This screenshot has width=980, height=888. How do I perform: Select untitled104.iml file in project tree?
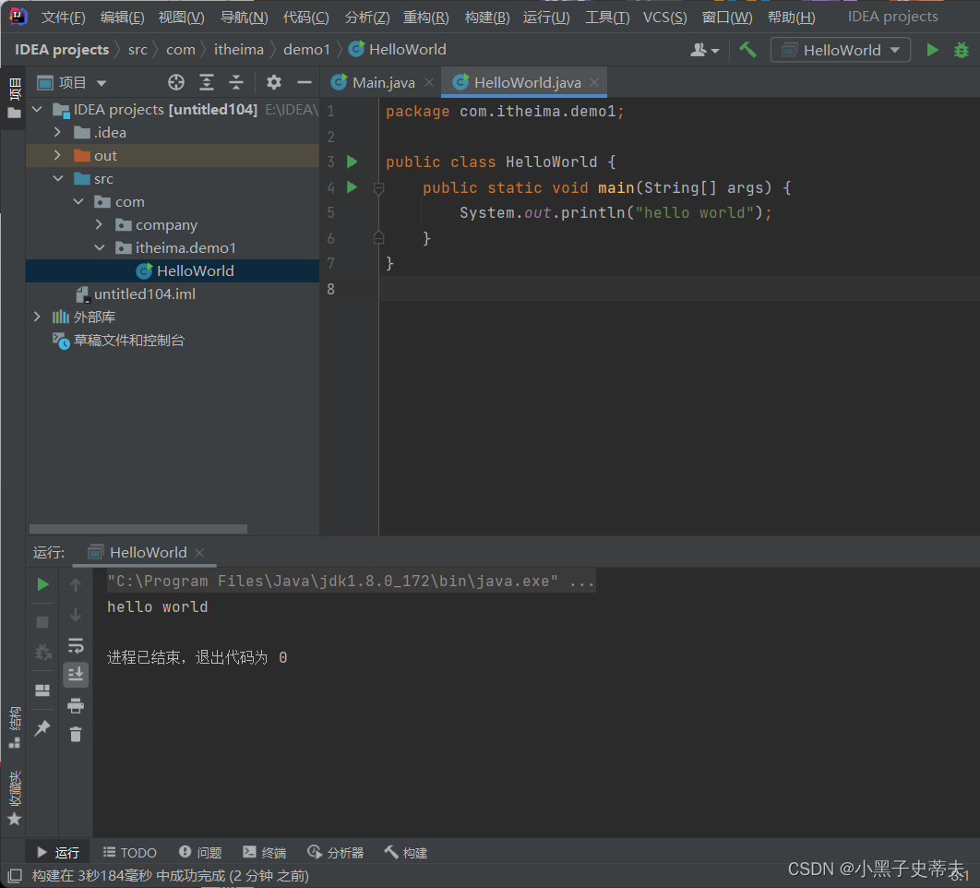tap(173, 294)
